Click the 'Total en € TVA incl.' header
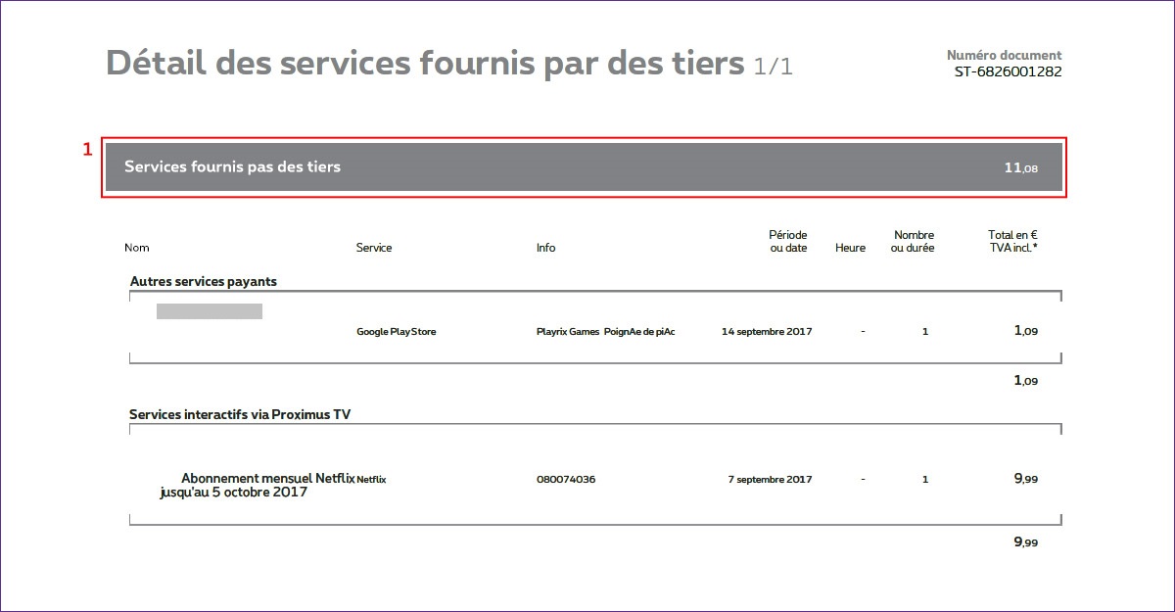Screen dimensions: 1175x612 coord(1012,241)
